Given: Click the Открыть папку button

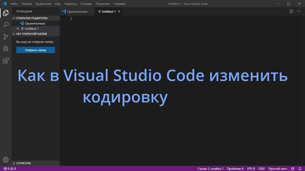Looking at the screenshot, I should point(35,50).
